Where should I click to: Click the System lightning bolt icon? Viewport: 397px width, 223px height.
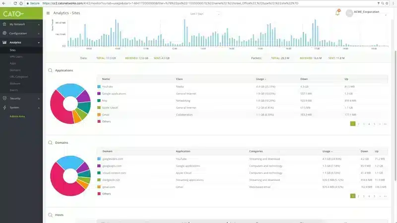point(4,108)
